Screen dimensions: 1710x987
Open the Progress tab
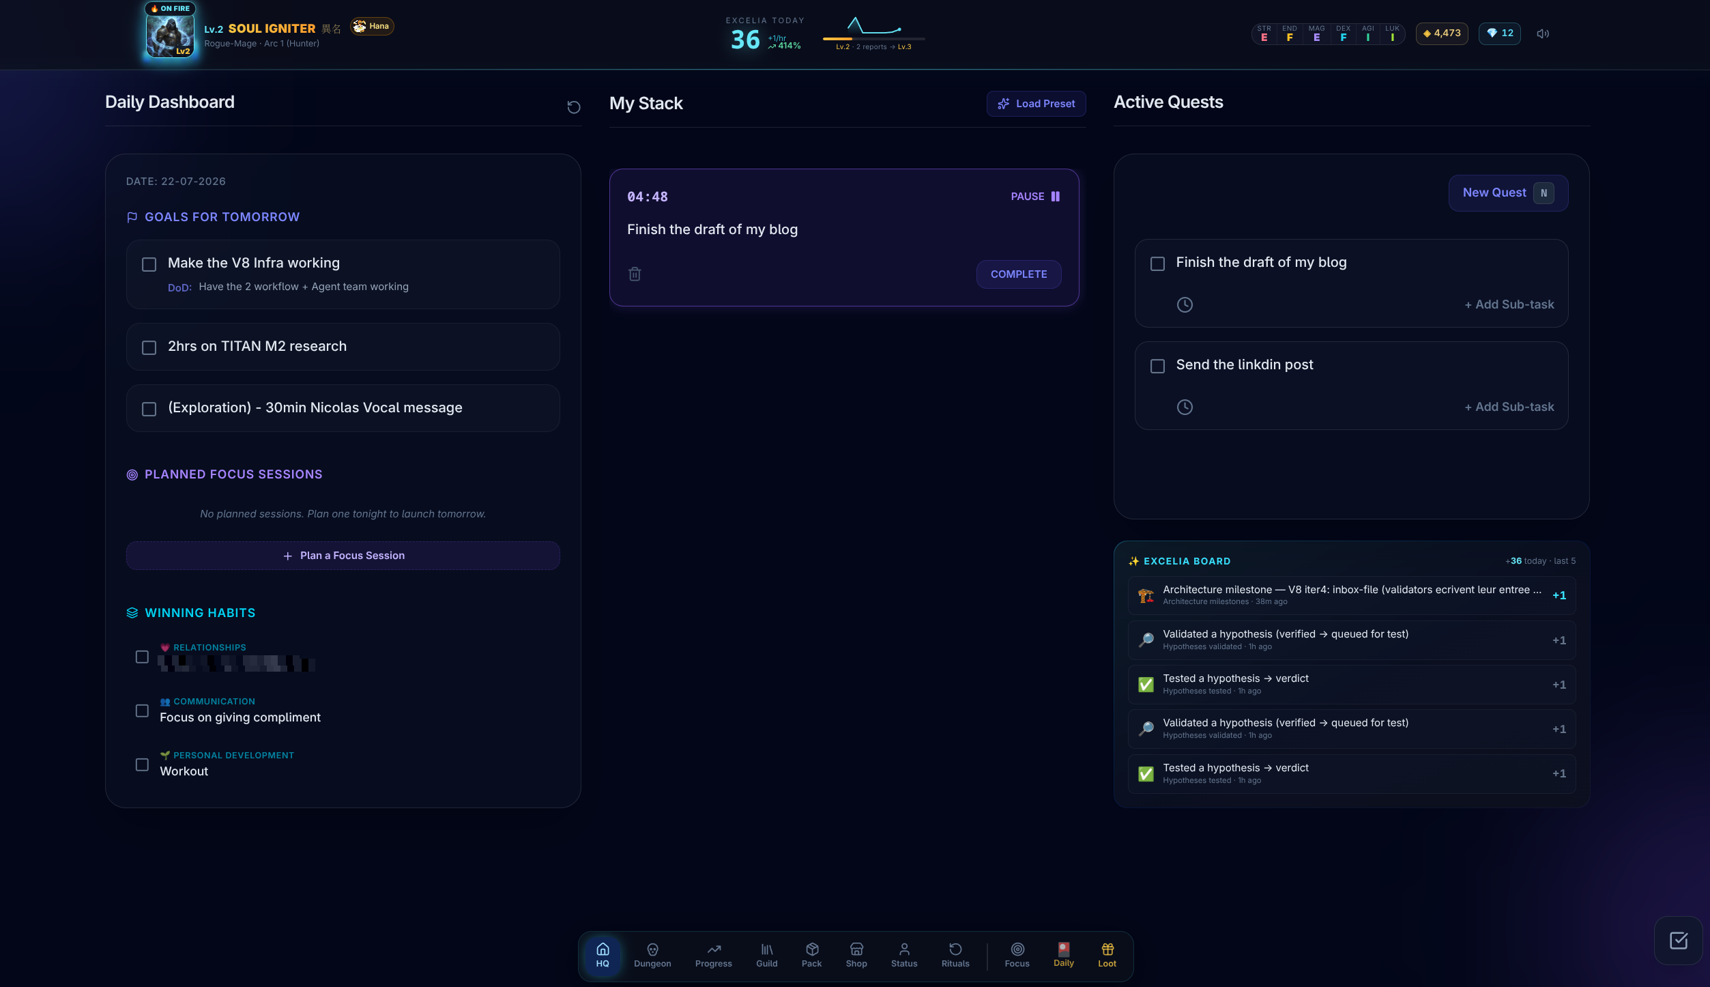(x=714, y=955)
